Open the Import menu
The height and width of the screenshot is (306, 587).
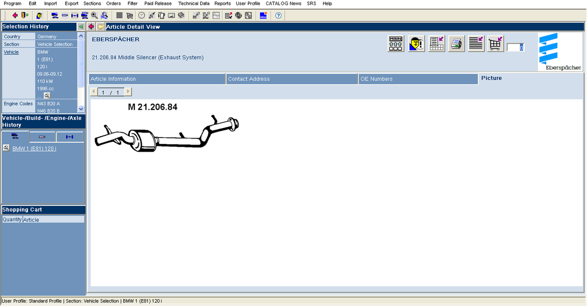50,3
